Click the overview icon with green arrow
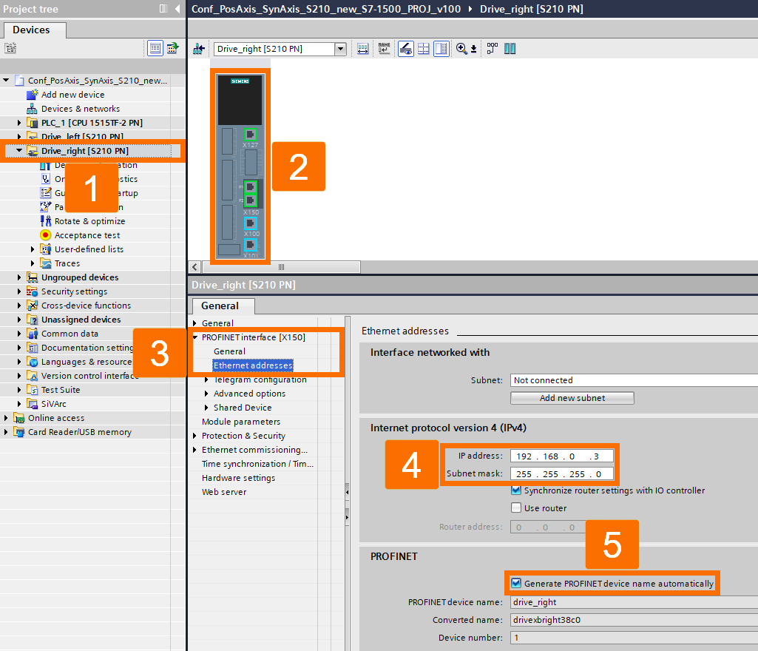The height and width of the screenshot is (651, 758). pos(172,48)
